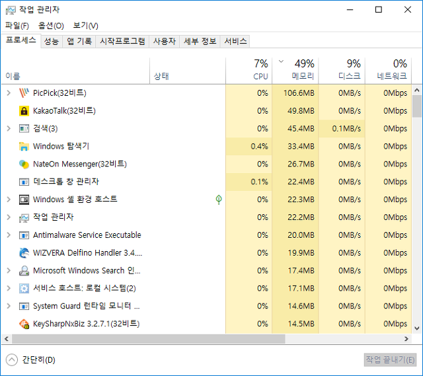Viewport: 423px width, 376px height.
Task: Sort by the 디스크 column header
Action: click(342, 71)
